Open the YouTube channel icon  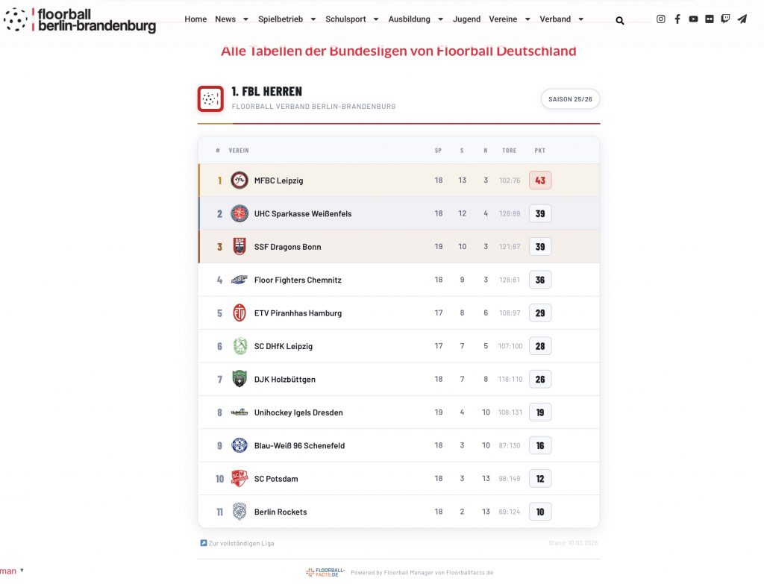[694, 19]
